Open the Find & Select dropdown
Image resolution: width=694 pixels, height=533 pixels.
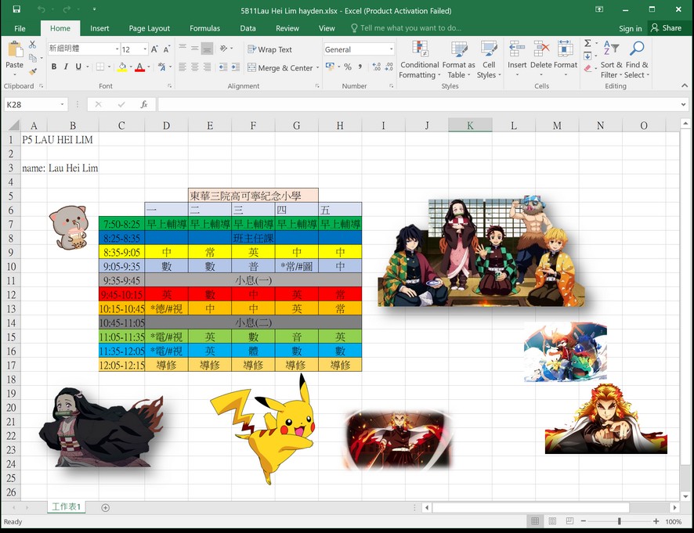[x=637, y=59]
